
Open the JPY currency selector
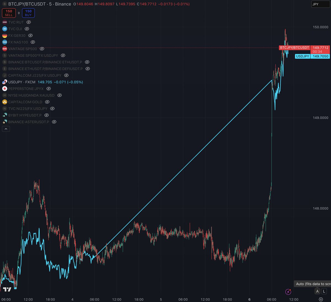(x=321, y=4)
